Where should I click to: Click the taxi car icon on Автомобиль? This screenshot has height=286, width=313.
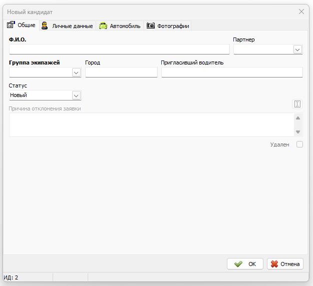coord(103,25)
